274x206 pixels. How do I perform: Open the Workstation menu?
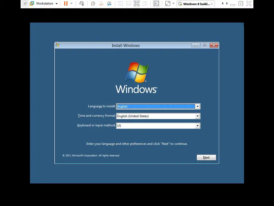coord(44,3)
